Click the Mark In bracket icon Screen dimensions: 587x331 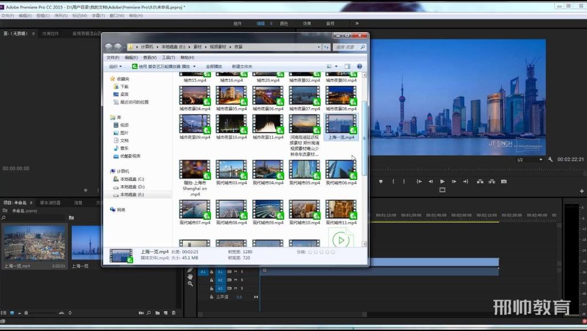pos(393,182)
